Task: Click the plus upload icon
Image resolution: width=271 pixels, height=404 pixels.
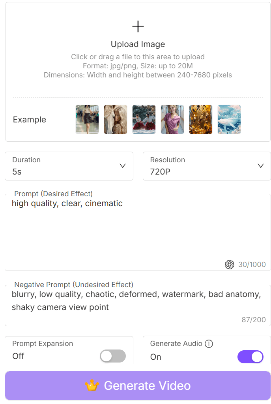Action: pyautogui.click(x=138, y=27)
